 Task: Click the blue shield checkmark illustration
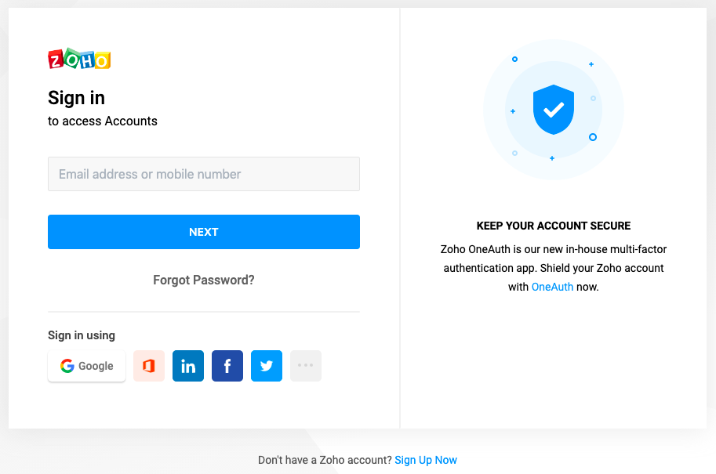(554, 110)
